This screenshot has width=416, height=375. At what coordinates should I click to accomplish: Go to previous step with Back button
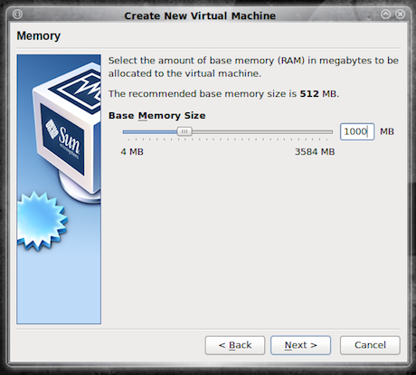pyautogui.click(x=235, y=345)
